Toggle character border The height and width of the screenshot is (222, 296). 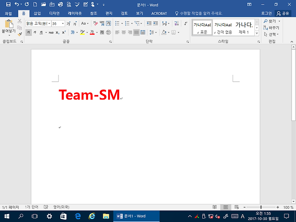coord(109,23)
